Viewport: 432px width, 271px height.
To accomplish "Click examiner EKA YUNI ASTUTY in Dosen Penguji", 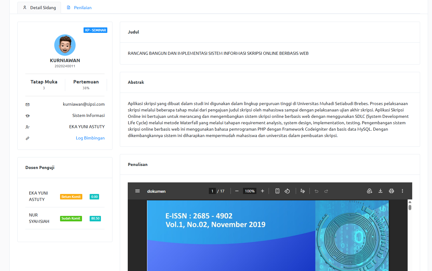I will point(38,196).
